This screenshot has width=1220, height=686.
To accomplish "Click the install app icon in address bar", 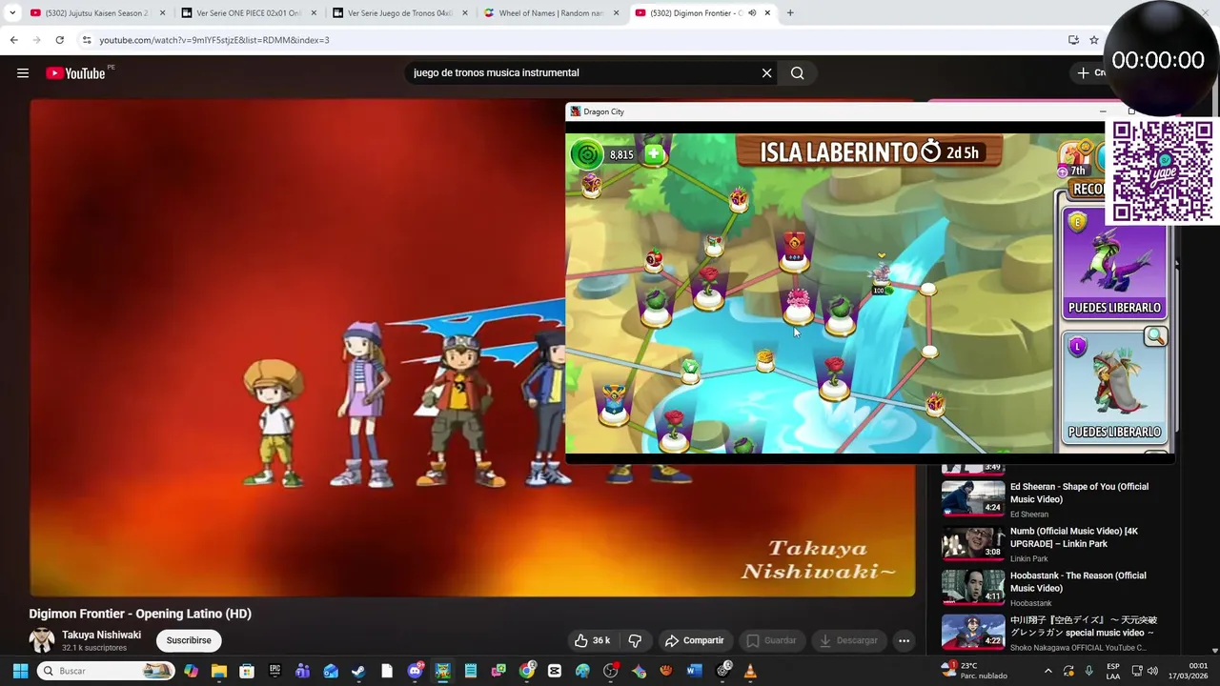I will tap(1073, 40).
